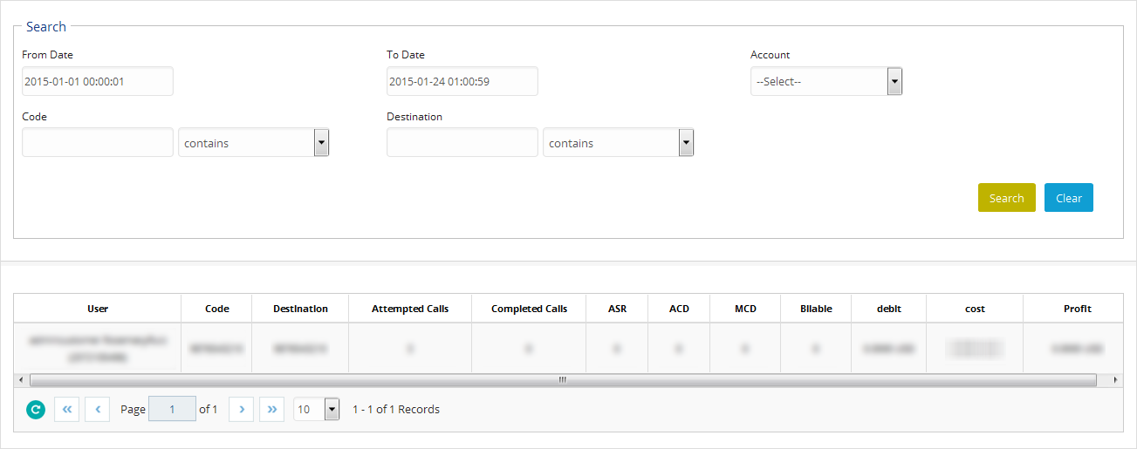Sort by the ASR column header
The height and width of the screenshot is (449, 1137).
(x=617, y=309)
